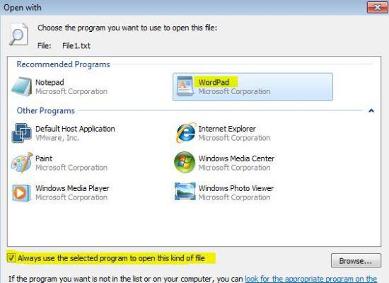This screenshot has width=389, height=283.
Task: Collapse the Other Programs section arrow
Action: pos(371,110)
